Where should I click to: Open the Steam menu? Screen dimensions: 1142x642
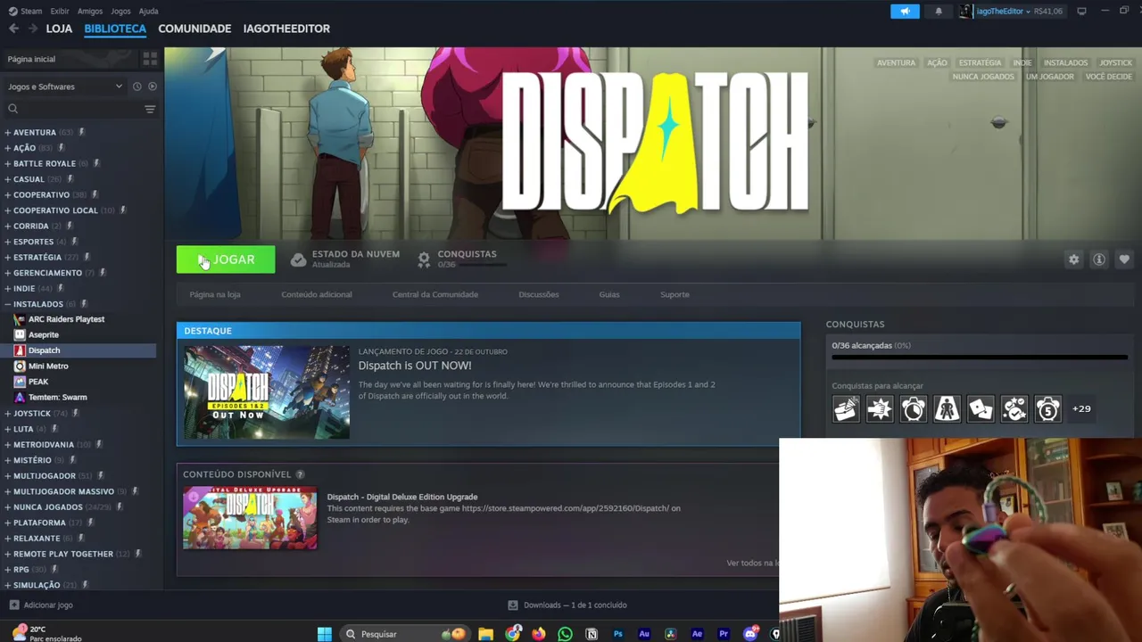[26, 11]
